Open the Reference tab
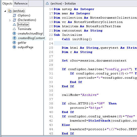 (21, 4)
